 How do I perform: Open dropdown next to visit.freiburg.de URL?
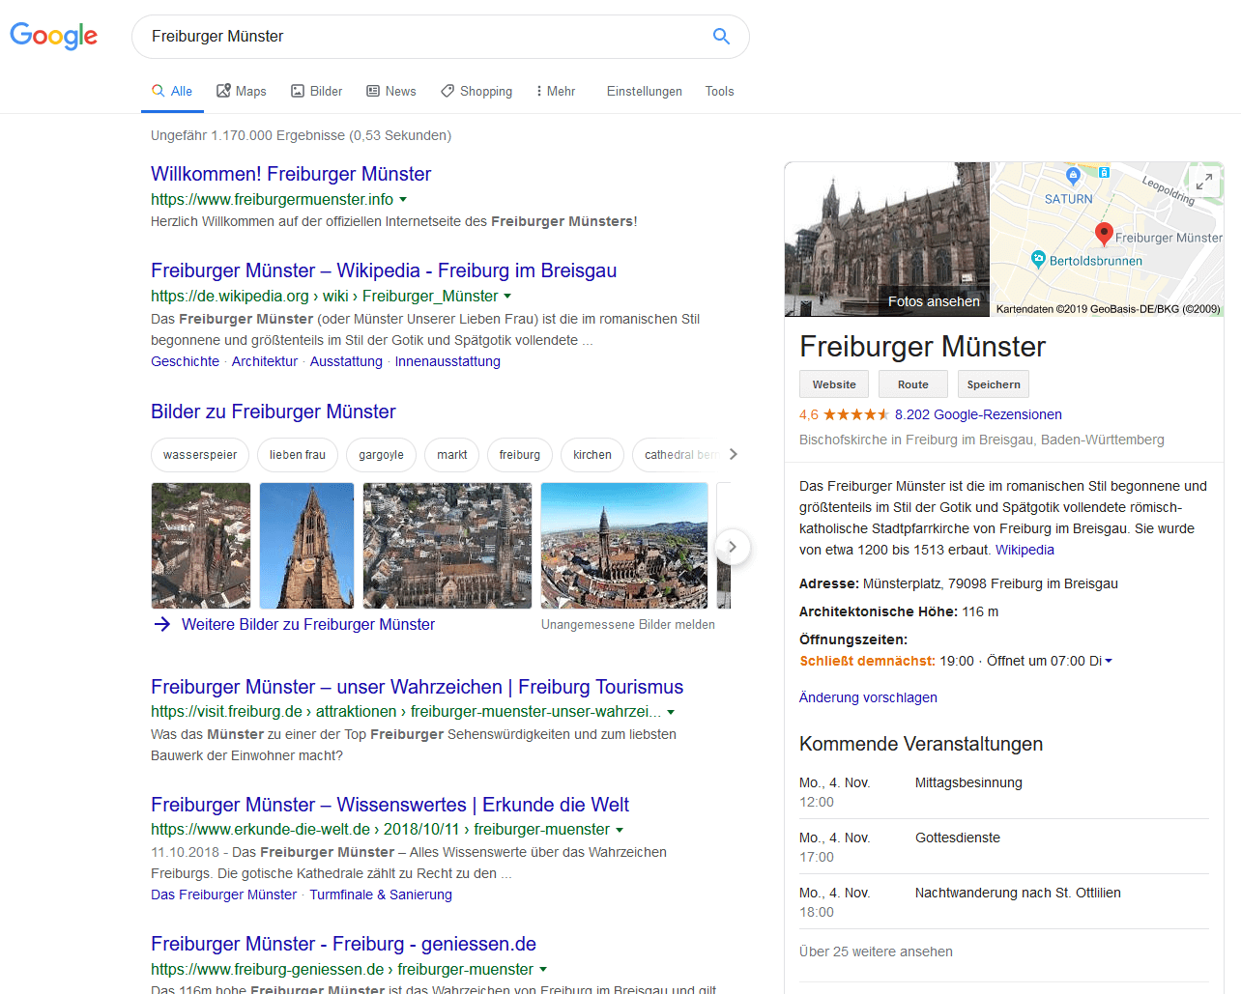click(671, 712)
